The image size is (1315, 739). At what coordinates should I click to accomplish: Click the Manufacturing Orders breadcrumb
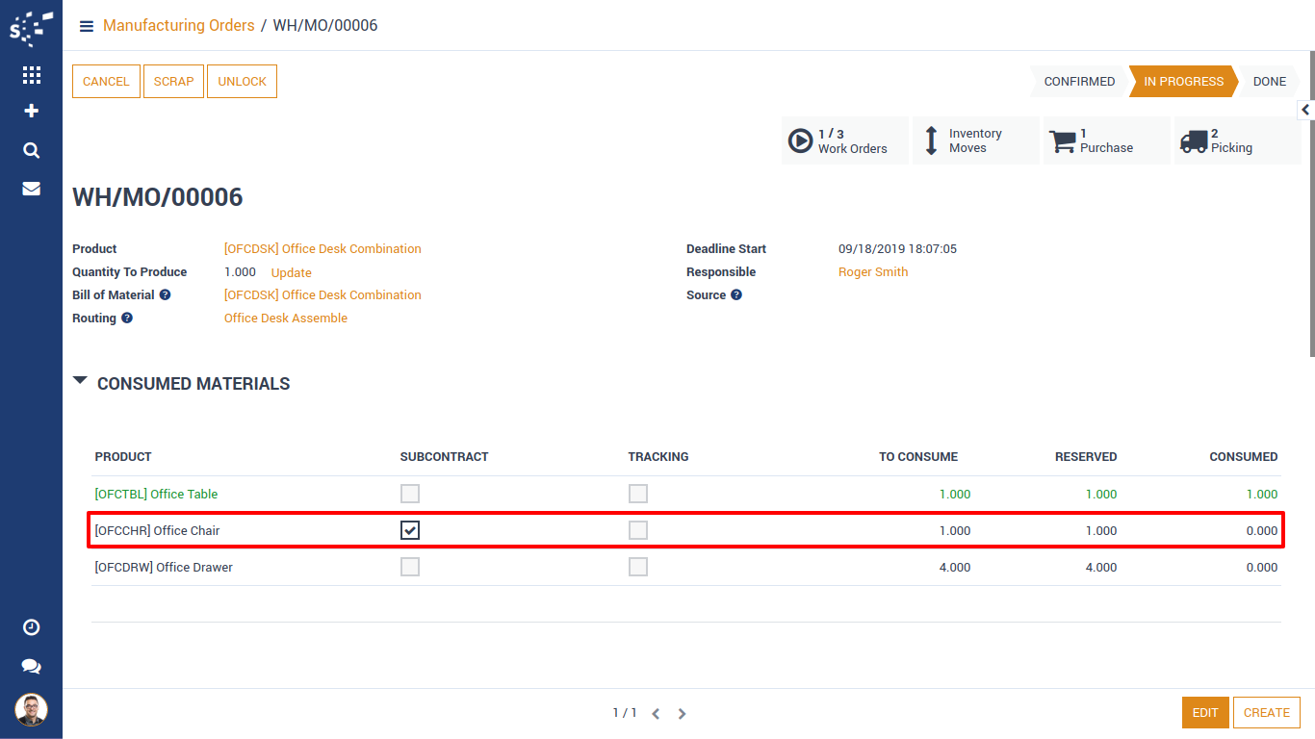[x=178, y=26]
